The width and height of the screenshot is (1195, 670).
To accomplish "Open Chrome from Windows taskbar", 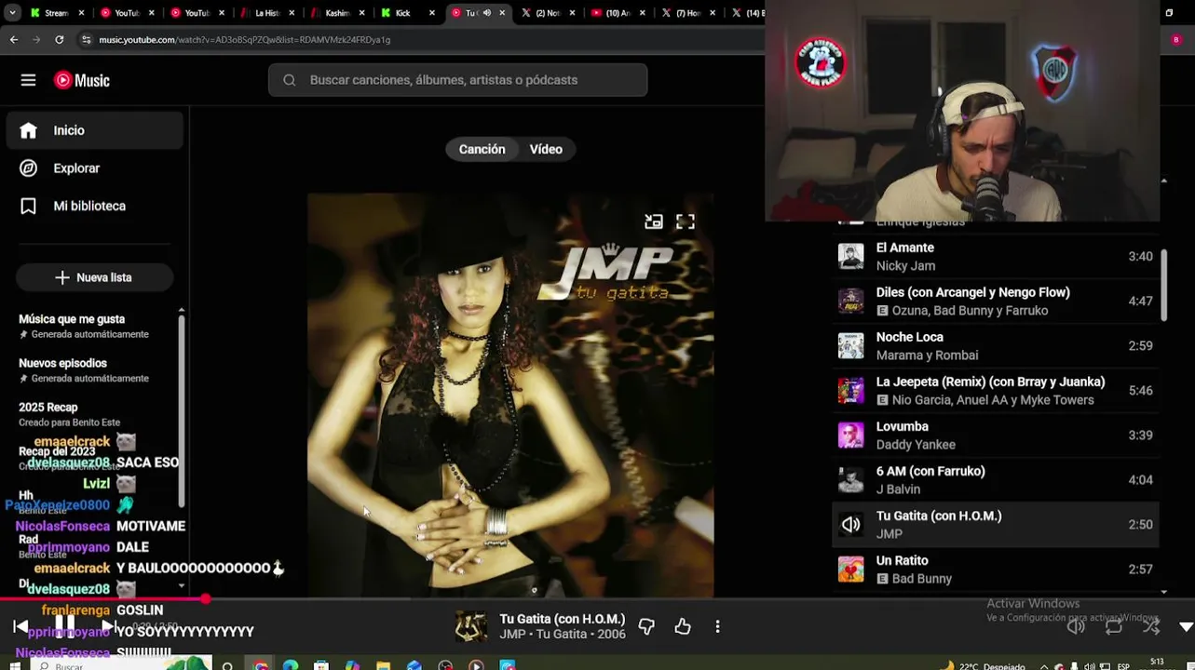I will pyautogui.click(x=260, y=666).
